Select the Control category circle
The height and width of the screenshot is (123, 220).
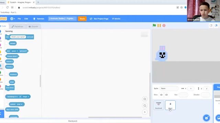[0, 59]
